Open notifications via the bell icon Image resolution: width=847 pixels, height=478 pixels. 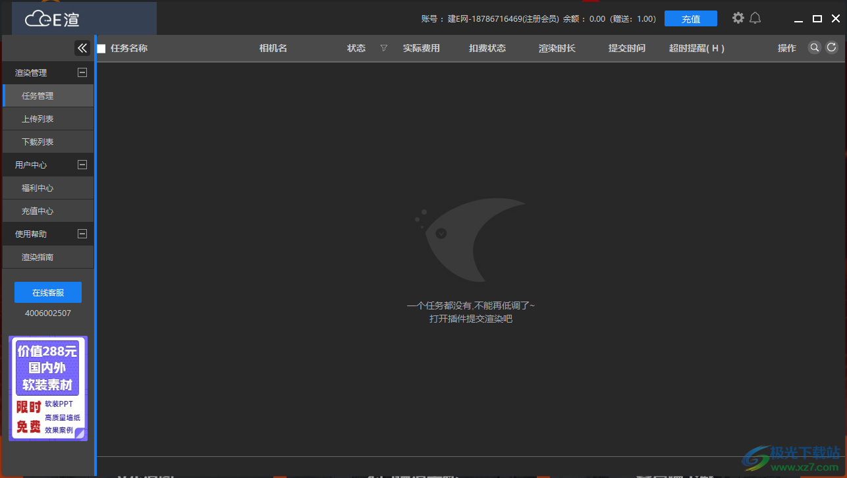(755, 18)
